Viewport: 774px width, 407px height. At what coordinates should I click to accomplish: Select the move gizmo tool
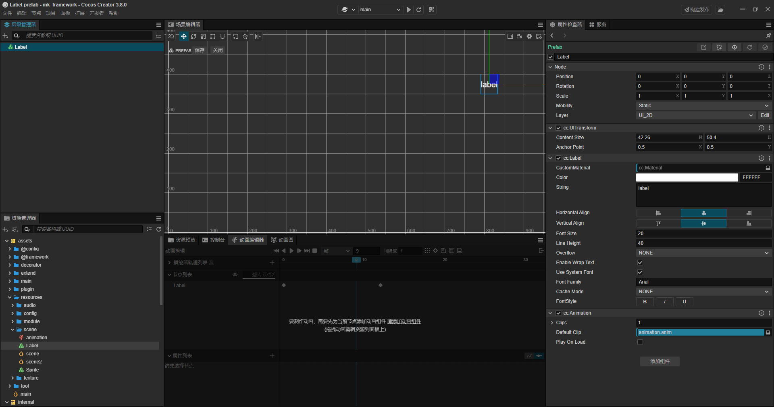click(183, 36)
